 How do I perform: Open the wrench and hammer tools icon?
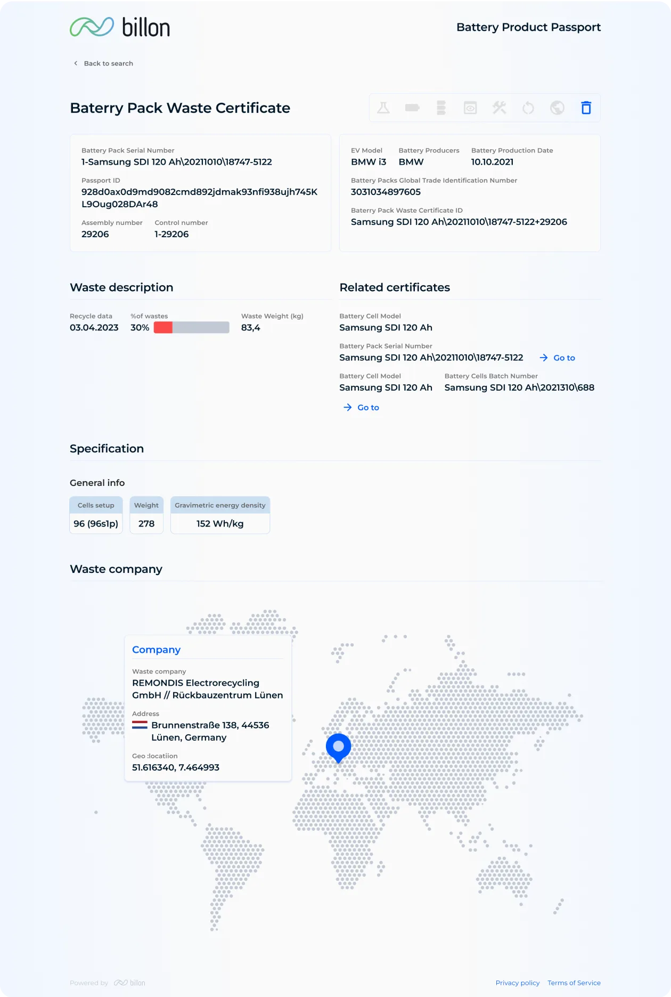click(499, 108)
